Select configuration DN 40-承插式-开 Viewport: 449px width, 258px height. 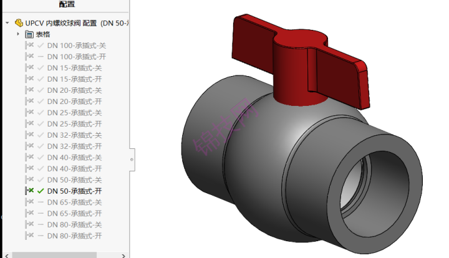tap(74, 168)
